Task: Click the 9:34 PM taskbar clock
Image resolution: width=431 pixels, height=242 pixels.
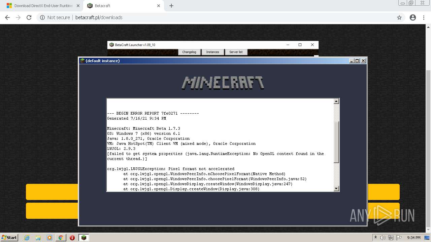Action: pos(413,238)
